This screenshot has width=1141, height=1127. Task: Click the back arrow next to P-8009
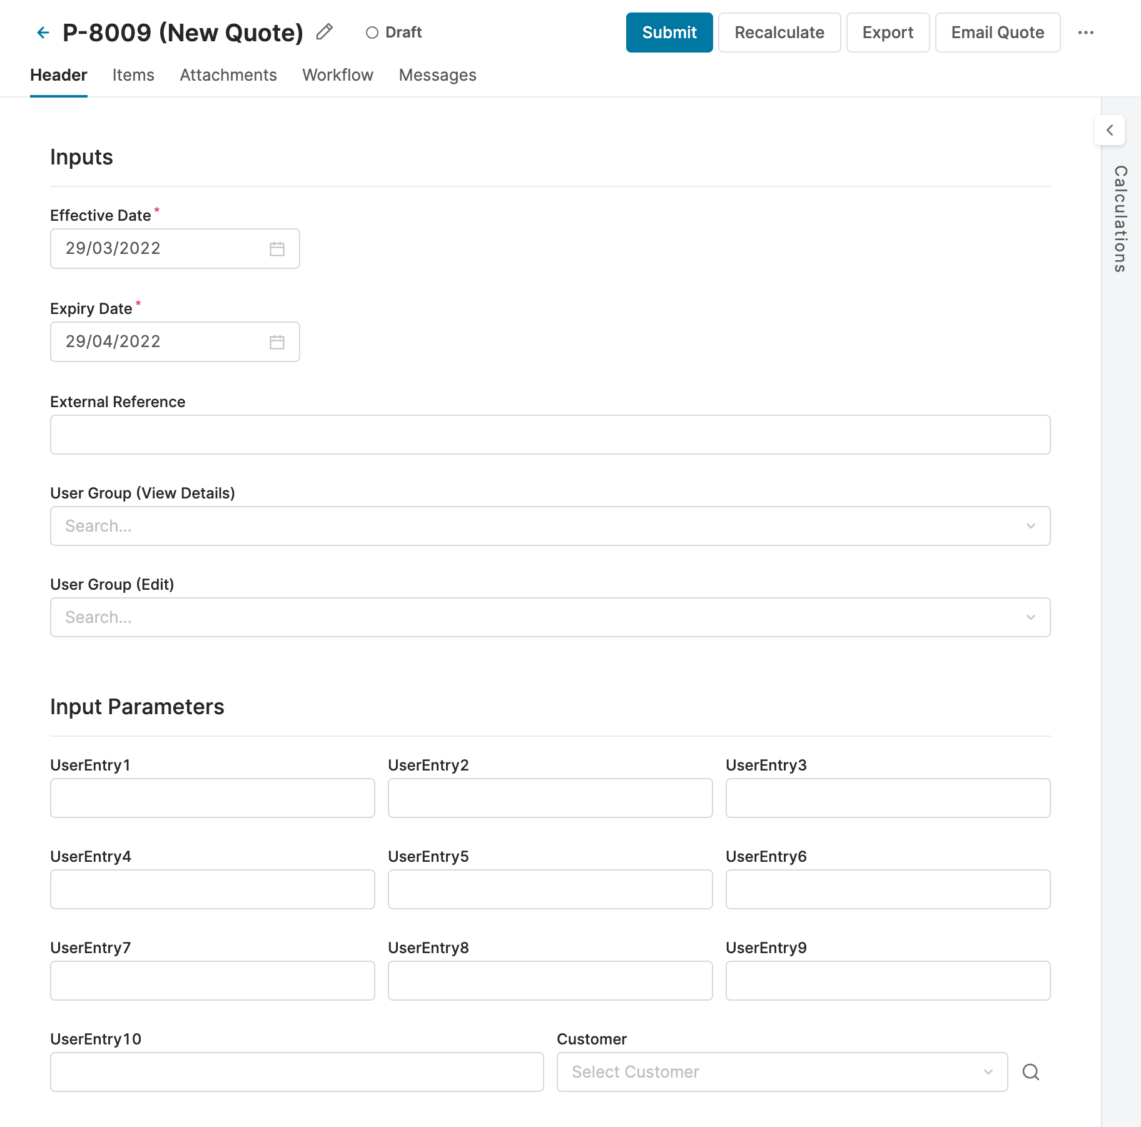point(43,33)
